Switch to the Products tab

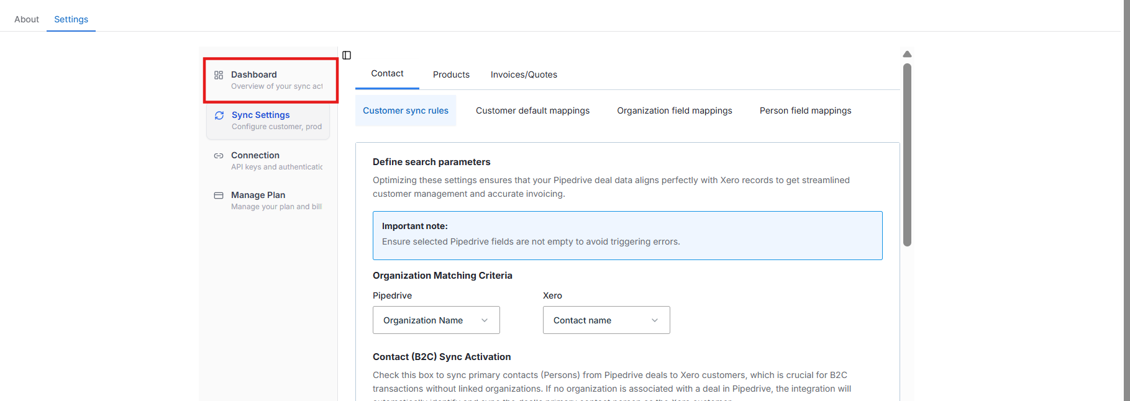point(451,74)
